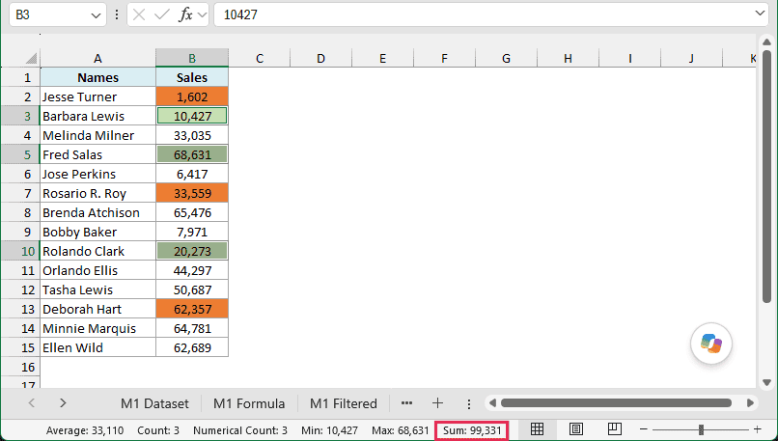Select cell containing 44,297
Viewport: 778px width, 441px height.
click(192, 270)
